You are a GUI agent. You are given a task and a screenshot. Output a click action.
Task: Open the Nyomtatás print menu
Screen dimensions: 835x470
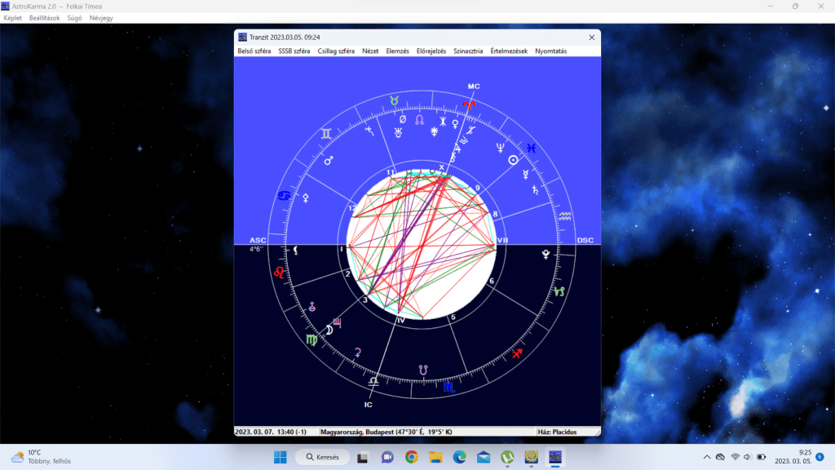point(551,51)
